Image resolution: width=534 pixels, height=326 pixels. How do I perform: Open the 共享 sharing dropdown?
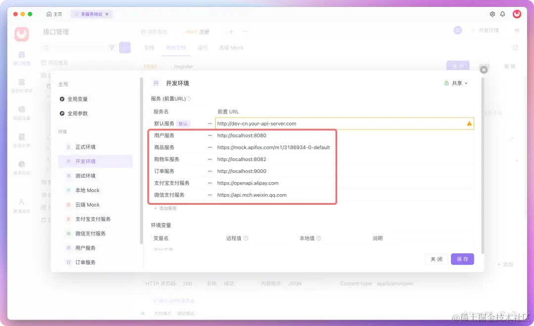point(456,83)
